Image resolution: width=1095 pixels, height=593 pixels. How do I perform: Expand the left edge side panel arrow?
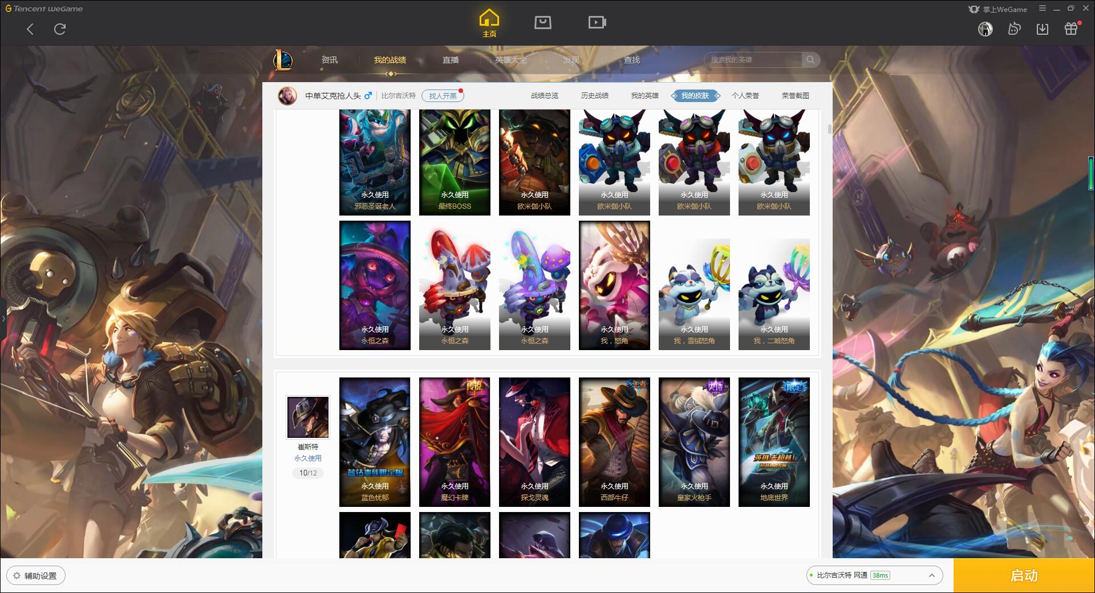(3, 318)
